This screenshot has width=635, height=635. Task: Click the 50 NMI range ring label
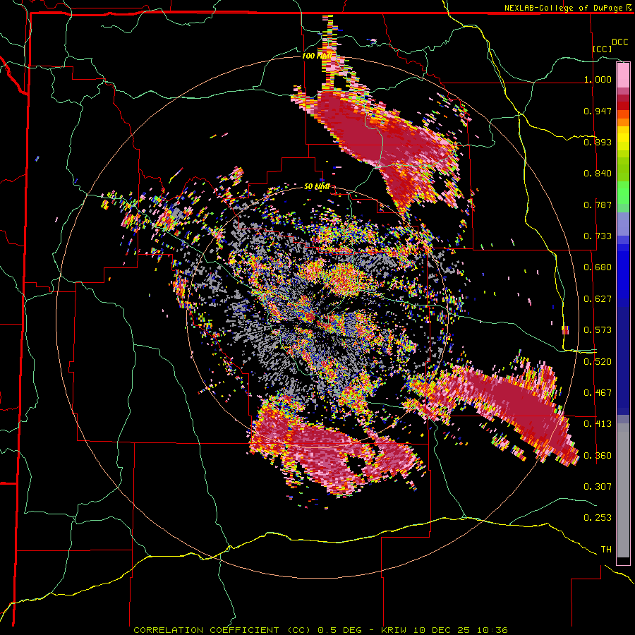pyautogui.click(x=317, y=186)
